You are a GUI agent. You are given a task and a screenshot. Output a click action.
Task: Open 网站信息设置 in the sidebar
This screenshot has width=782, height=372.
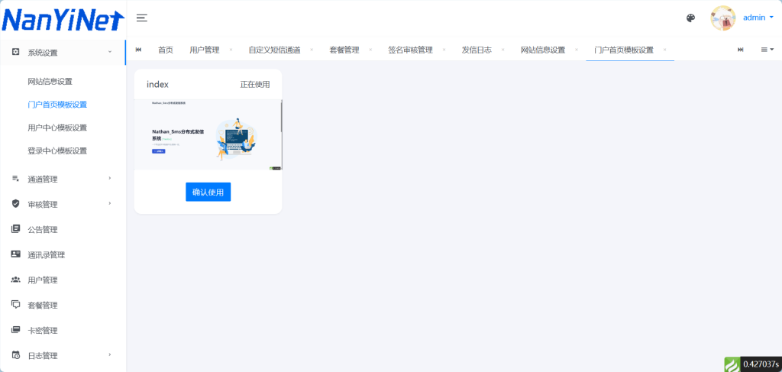click(50, 81)
